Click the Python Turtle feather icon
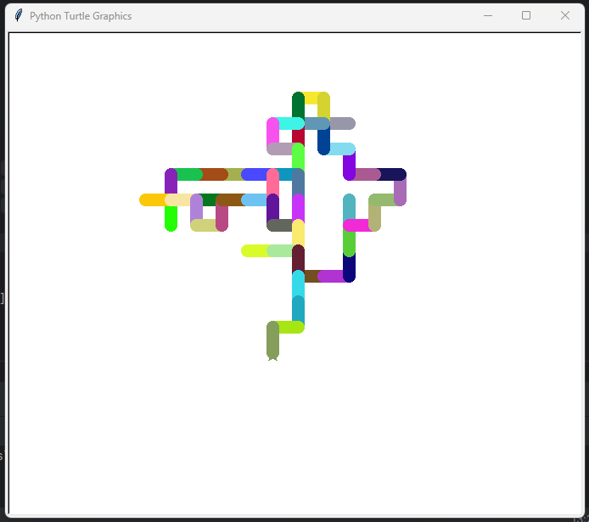589x522 pixels. (18, 15)
